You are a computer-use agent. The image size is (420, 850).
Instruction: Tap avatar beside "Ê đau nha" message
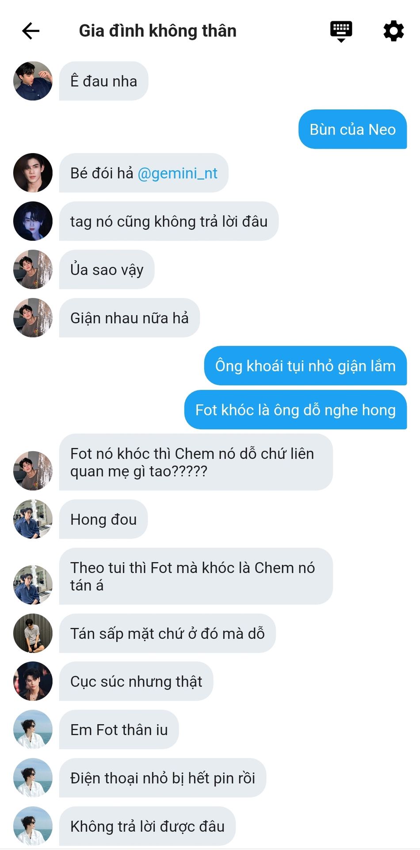point(33,81)
